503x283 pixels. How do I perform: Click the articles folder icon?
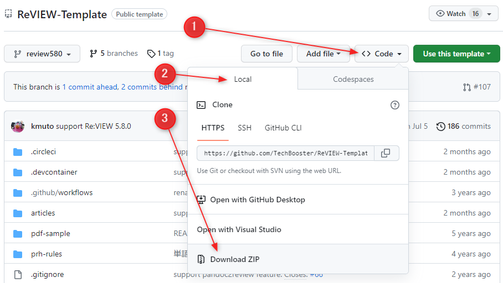coord(18,213)
